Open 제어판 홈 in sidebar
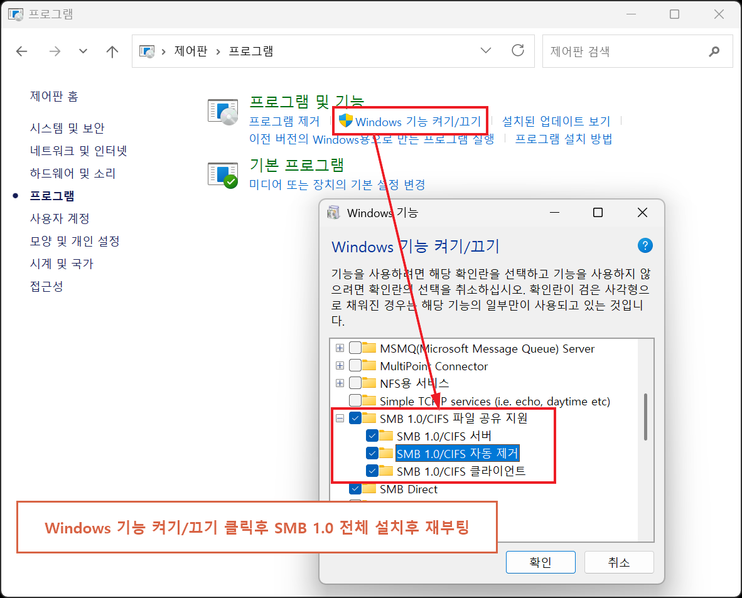The image size is (742, 598). coord(54,97)
